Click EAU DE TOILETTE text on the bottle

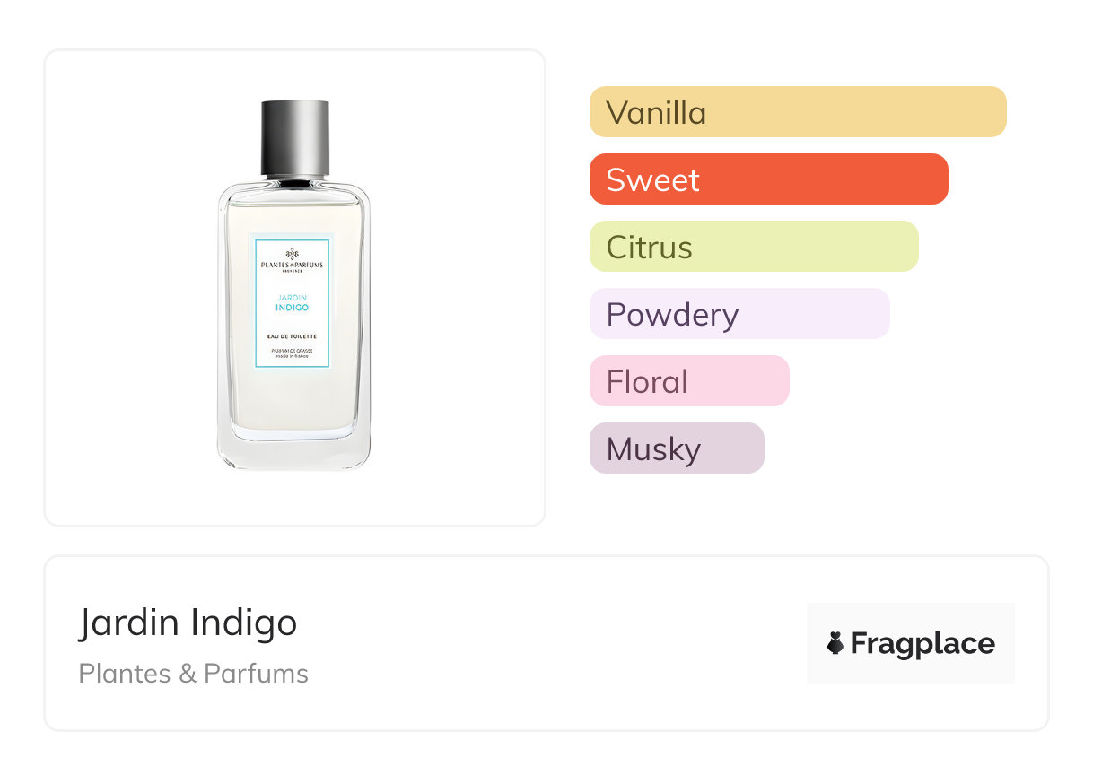[x=292, y=336]
